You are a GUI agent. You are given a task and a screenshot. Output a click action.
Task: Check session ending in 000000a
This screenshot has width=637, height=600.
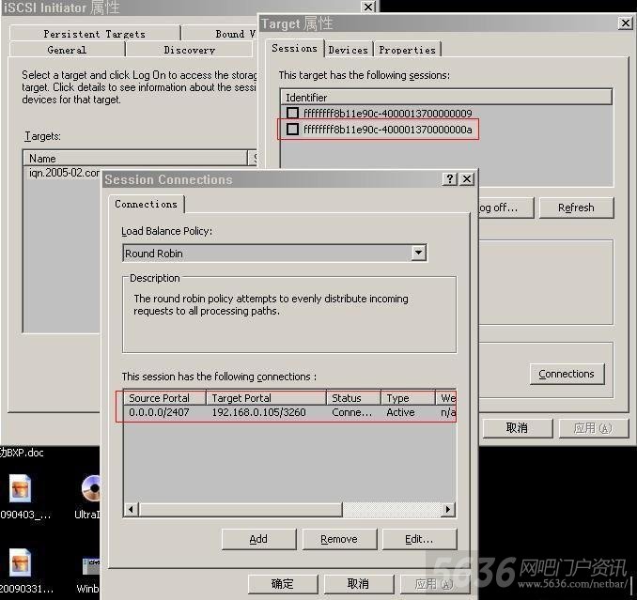(292, 129)
